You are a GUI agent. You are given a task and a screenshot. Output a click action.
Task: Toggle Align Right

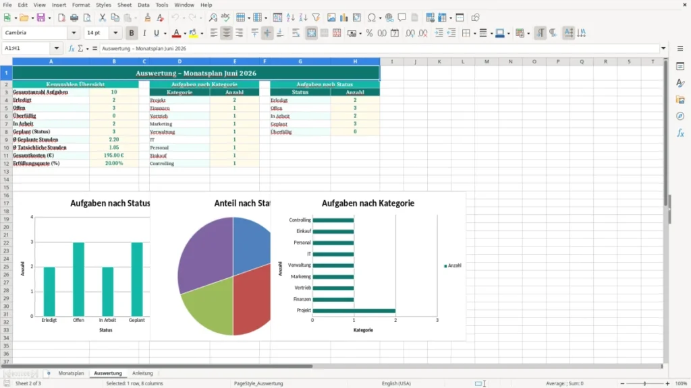pyautogui.click(x=239, y=33)
